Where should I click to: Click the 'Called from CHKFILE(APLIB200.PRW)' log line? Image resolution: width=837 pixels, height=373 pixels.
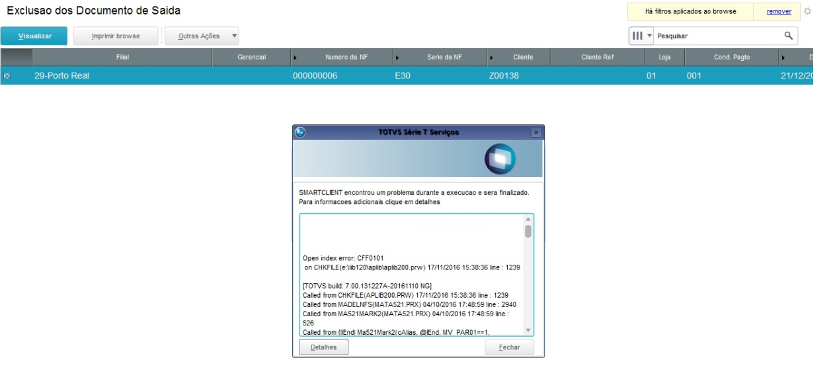405,294
